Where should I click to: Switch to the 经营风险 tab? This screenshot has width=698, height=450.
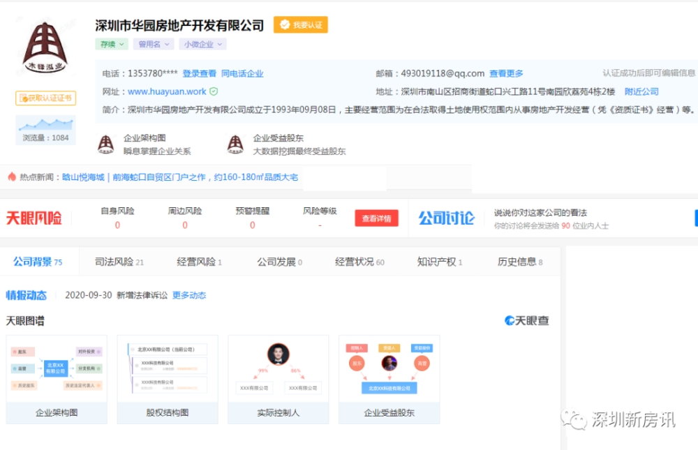(199, 262)
